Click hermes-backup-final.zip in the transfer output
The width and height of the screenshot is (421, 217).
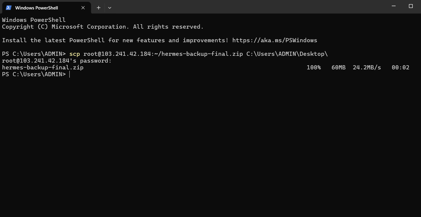[x=43, y=67]
